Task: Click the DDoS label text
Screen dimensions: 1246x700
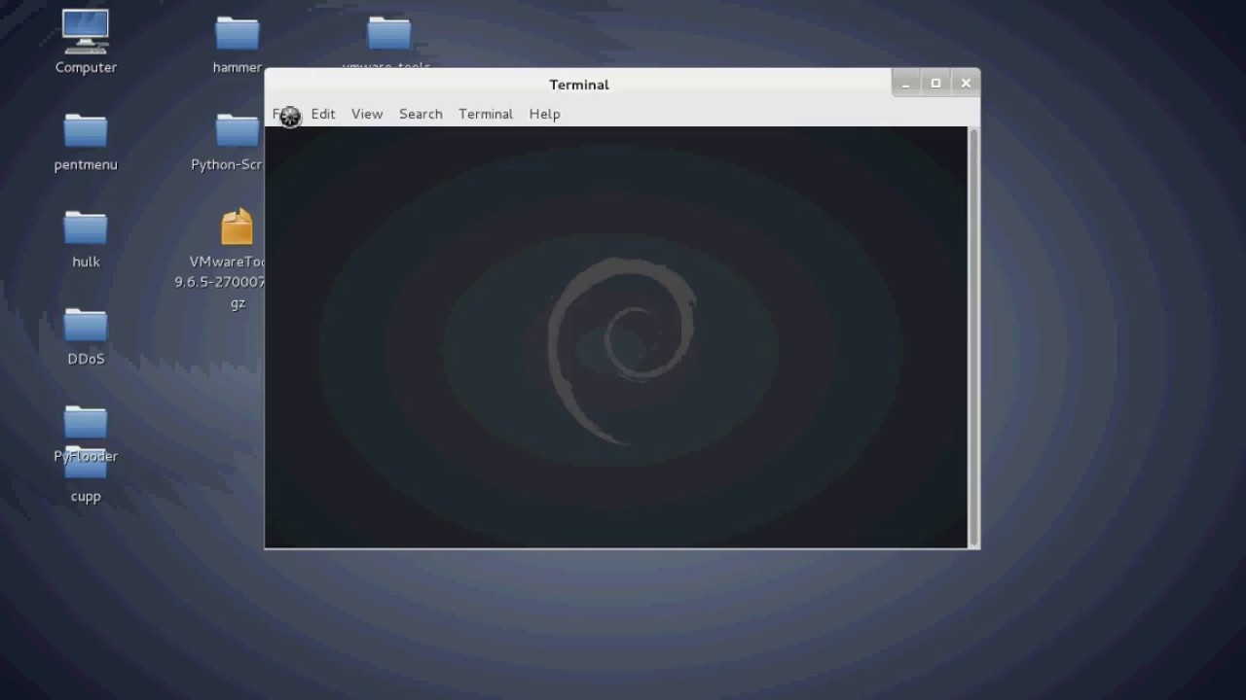Action: tap(86, 359)
